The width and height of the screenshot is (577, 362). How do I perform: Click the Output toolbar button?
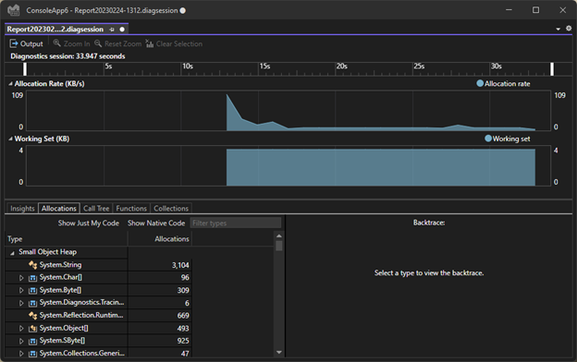click(26, 43)
